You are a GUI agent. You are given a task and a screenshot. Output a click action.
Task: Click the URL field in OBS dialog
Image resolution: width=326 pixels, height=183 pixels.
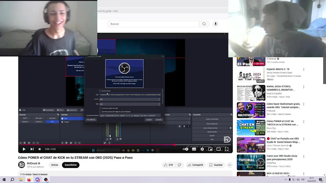130,95
